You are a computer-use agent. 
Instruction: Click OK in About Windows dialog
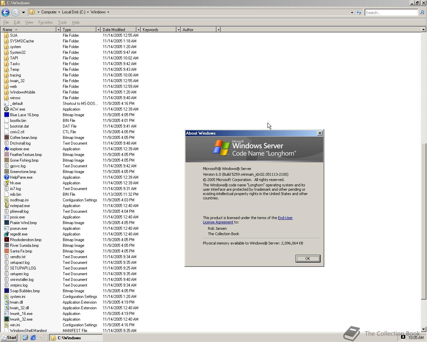(x=308, y=259)
